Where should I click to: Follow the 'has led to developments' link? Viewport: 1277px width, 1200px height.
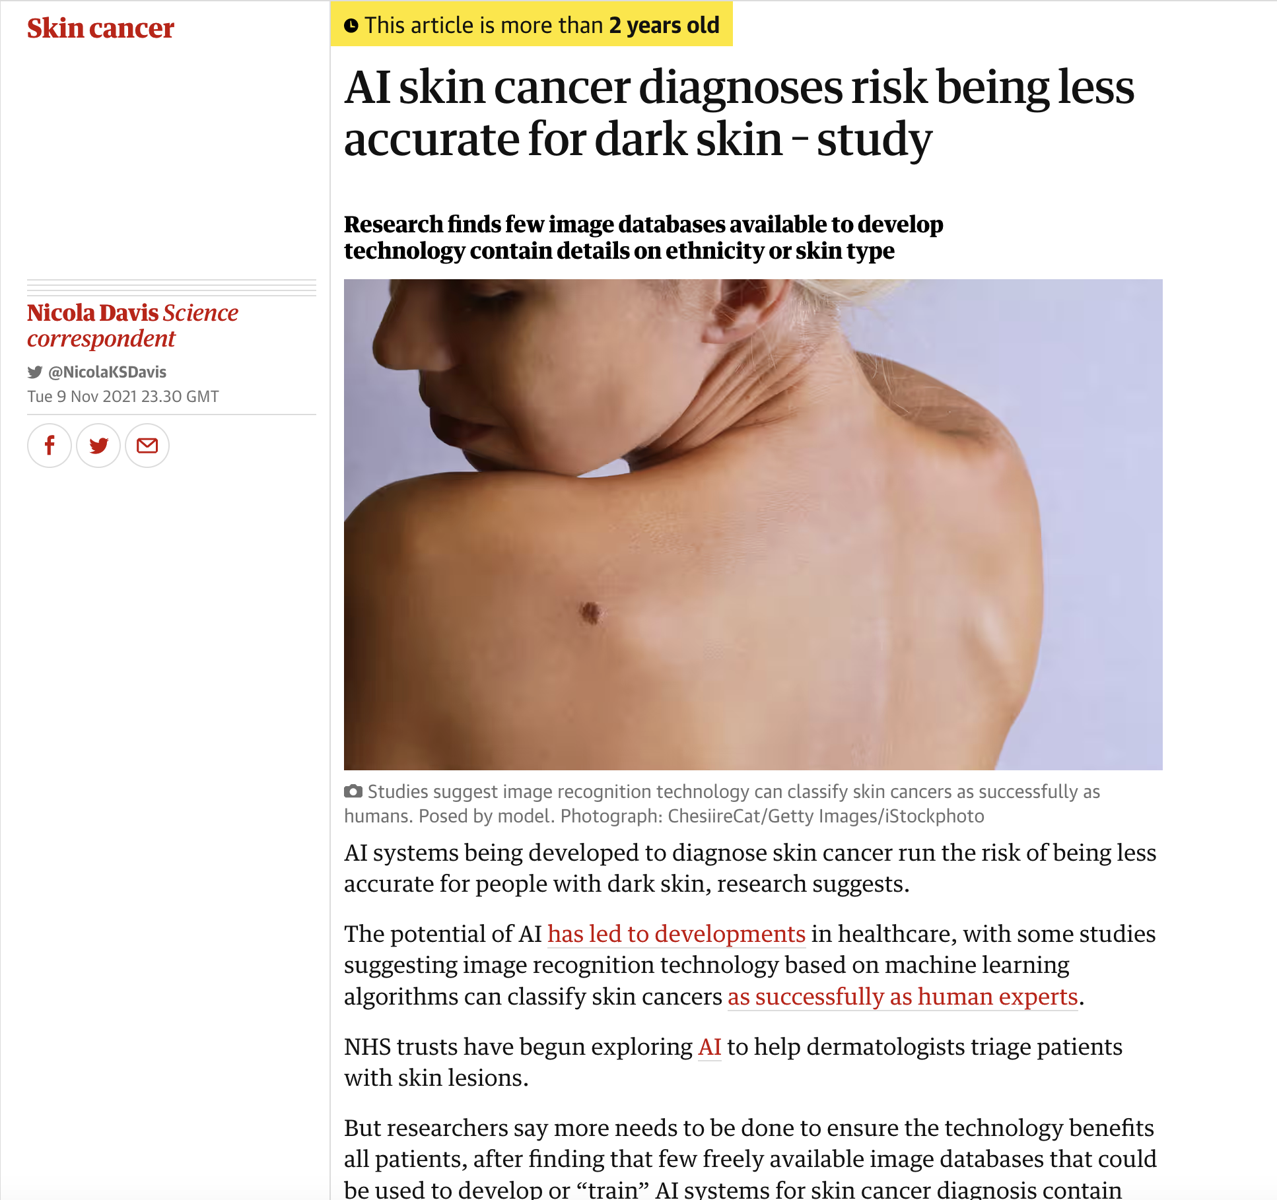click(x=676, y=933)
